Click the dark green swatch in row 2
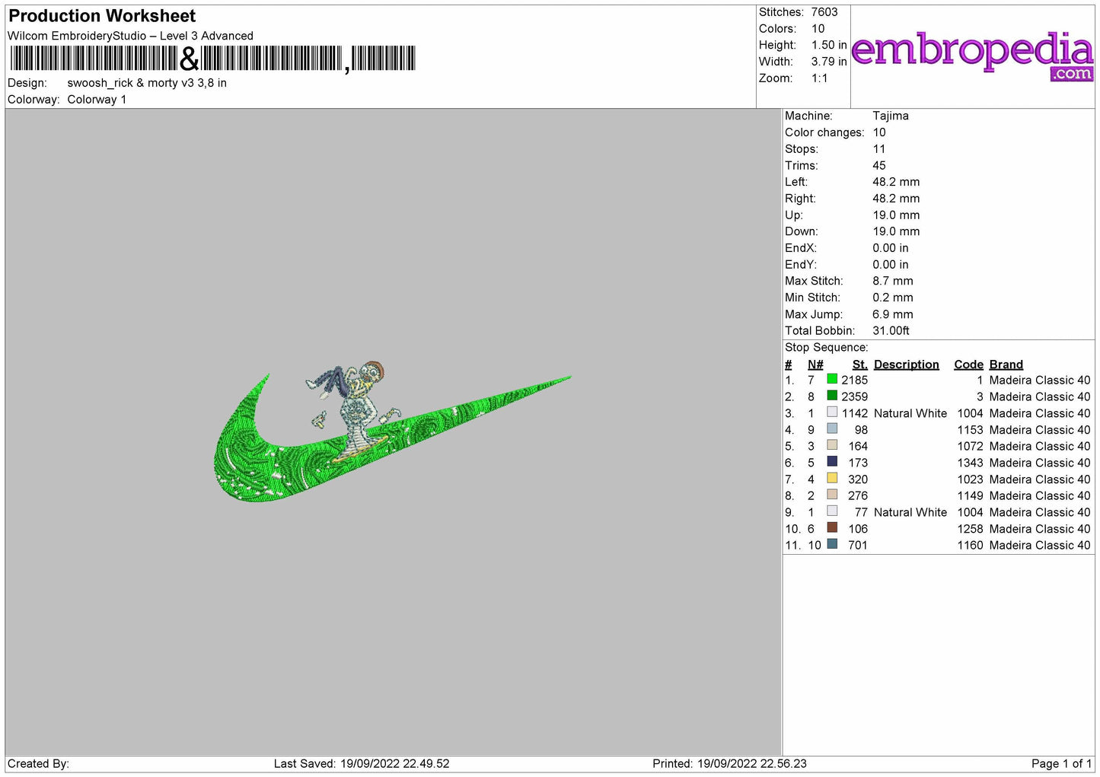Screen dimensions: 1100x777 pyautogui.click(x=832, y=396)
